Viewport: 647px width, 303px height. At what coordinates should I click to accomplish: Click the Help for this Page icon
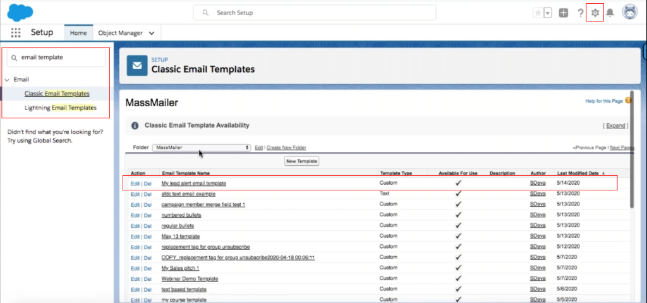pyautogui.click(x=629, y=101)
